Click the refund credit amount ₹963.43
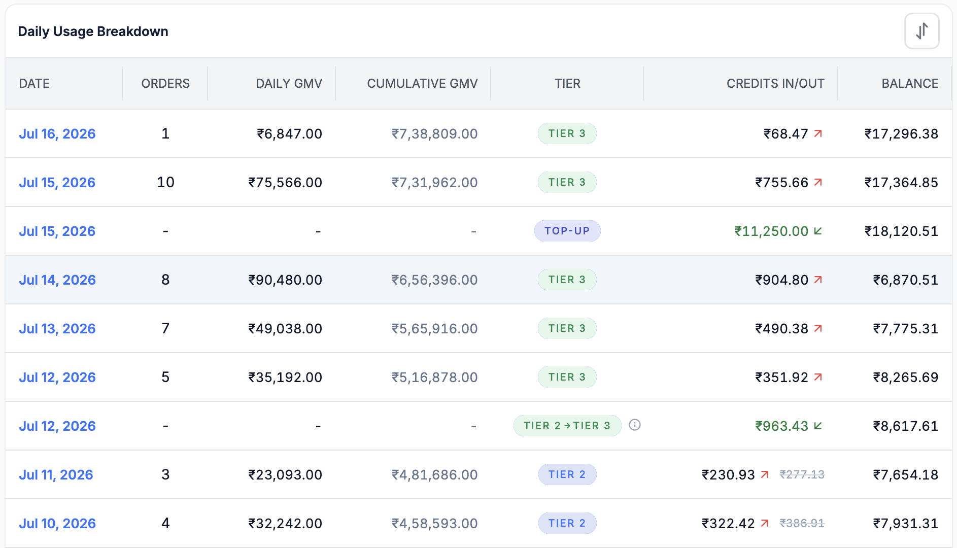 781,426
